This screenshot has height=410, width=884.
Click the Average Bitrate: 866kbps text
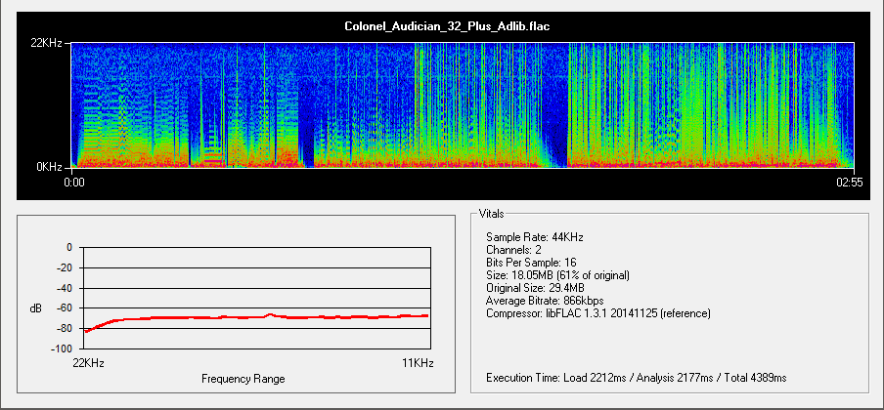(544, 301)
